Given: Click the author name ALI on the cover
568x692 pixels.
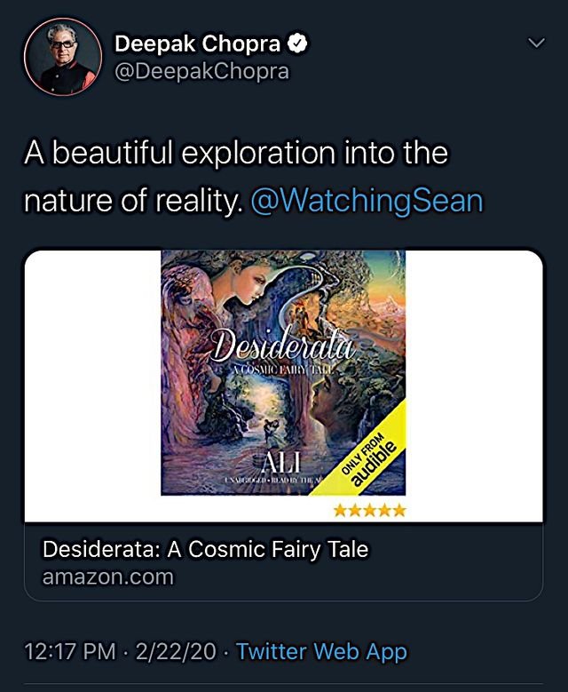Looking at the screenshot, I should (x=280, y=462).
